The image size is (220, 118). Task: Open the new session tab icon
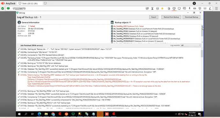click(x=45, y=3)
